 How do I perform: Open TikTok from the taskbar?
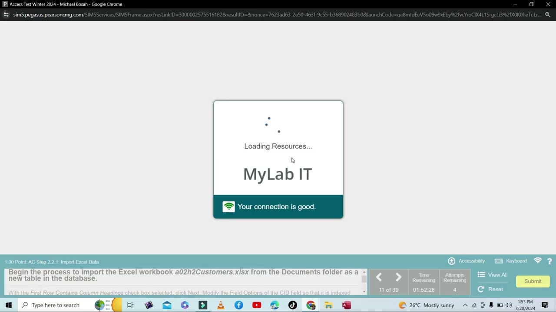coord(293,305)
